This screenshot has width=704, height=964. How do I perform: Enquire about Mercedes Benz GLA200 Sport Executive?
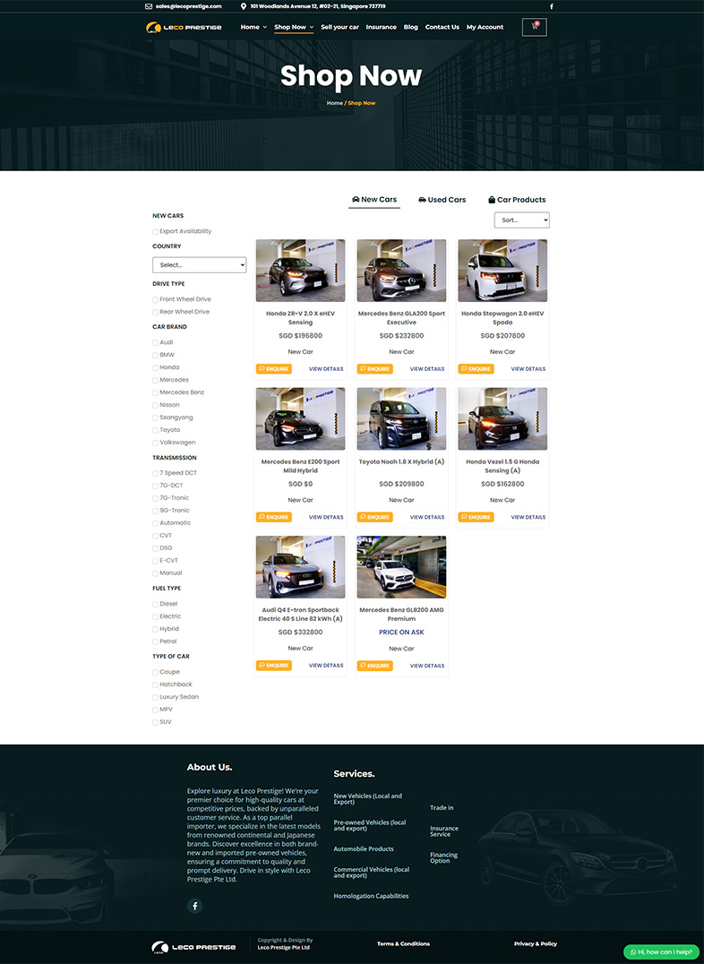pos(374,369)
